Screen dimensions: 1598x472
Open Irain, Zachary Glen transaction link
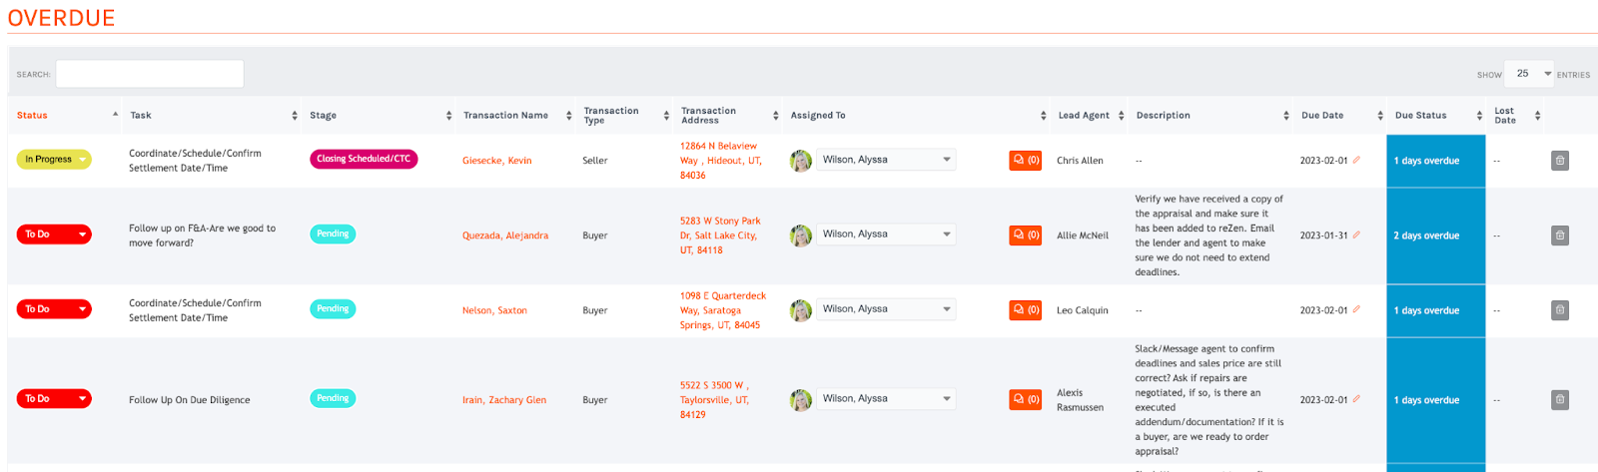click(504, 400)
